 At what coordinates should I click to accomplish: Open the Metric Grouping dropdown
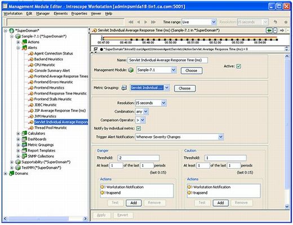pyautogui.click(x=167, y=88)
